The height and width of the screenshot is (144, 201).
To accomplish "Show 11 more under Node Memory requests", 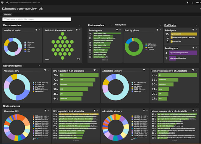I will pyautogui.click(x=174, y=141).
